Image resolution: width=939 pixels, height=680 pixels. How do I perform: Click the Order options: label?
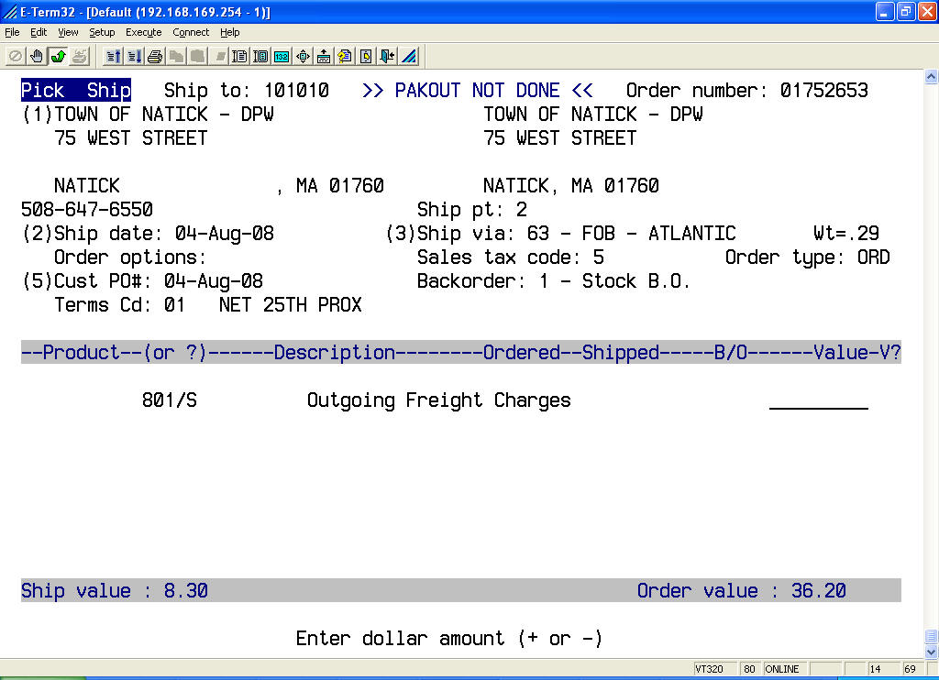point(130,258)
